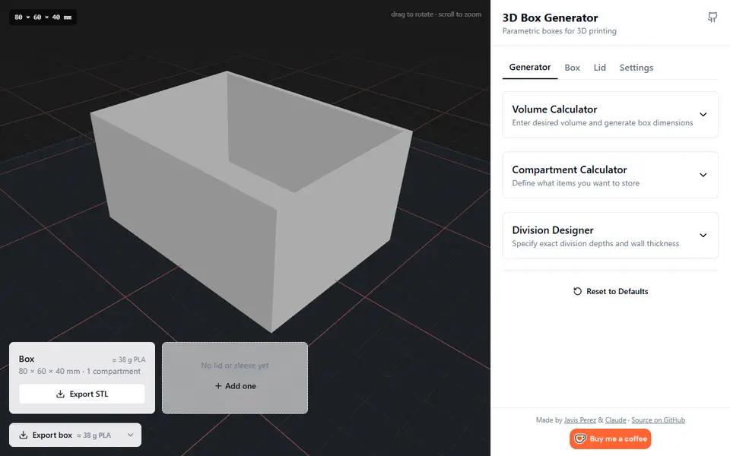The width and height of the screenshot is (730, 456).
Task: Switch to the Settings tab
Action: click(x=636, y=68)
